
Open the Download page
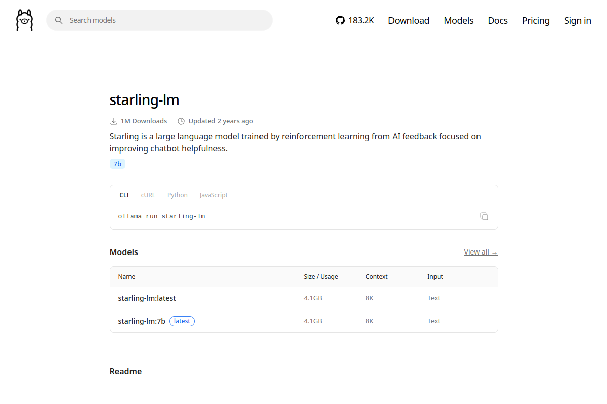pos(409,20)
